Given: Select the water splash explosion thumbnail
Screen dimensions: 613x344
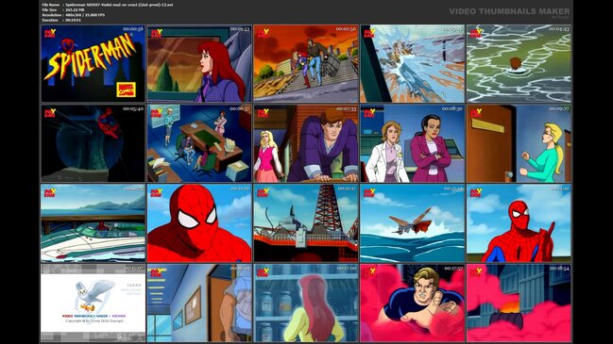Looking at the screenshot, I should (x=413, y=63).
